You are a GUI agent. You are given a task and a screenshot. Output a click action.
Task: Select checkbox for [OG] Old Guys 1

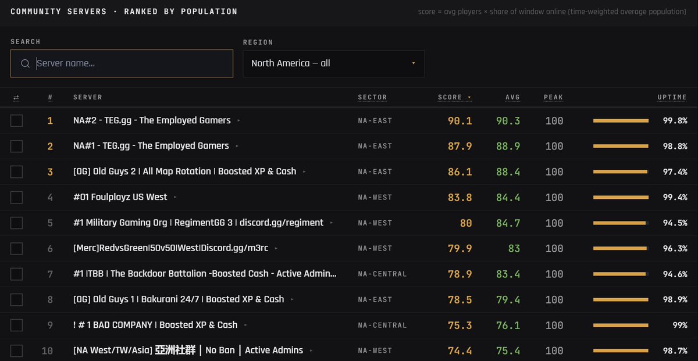[16, 300]
